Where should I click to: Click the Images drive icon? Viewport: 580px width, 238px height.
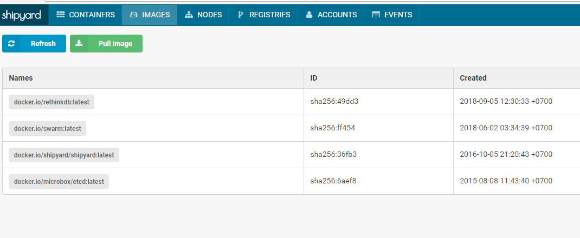[x=134, y=15]
